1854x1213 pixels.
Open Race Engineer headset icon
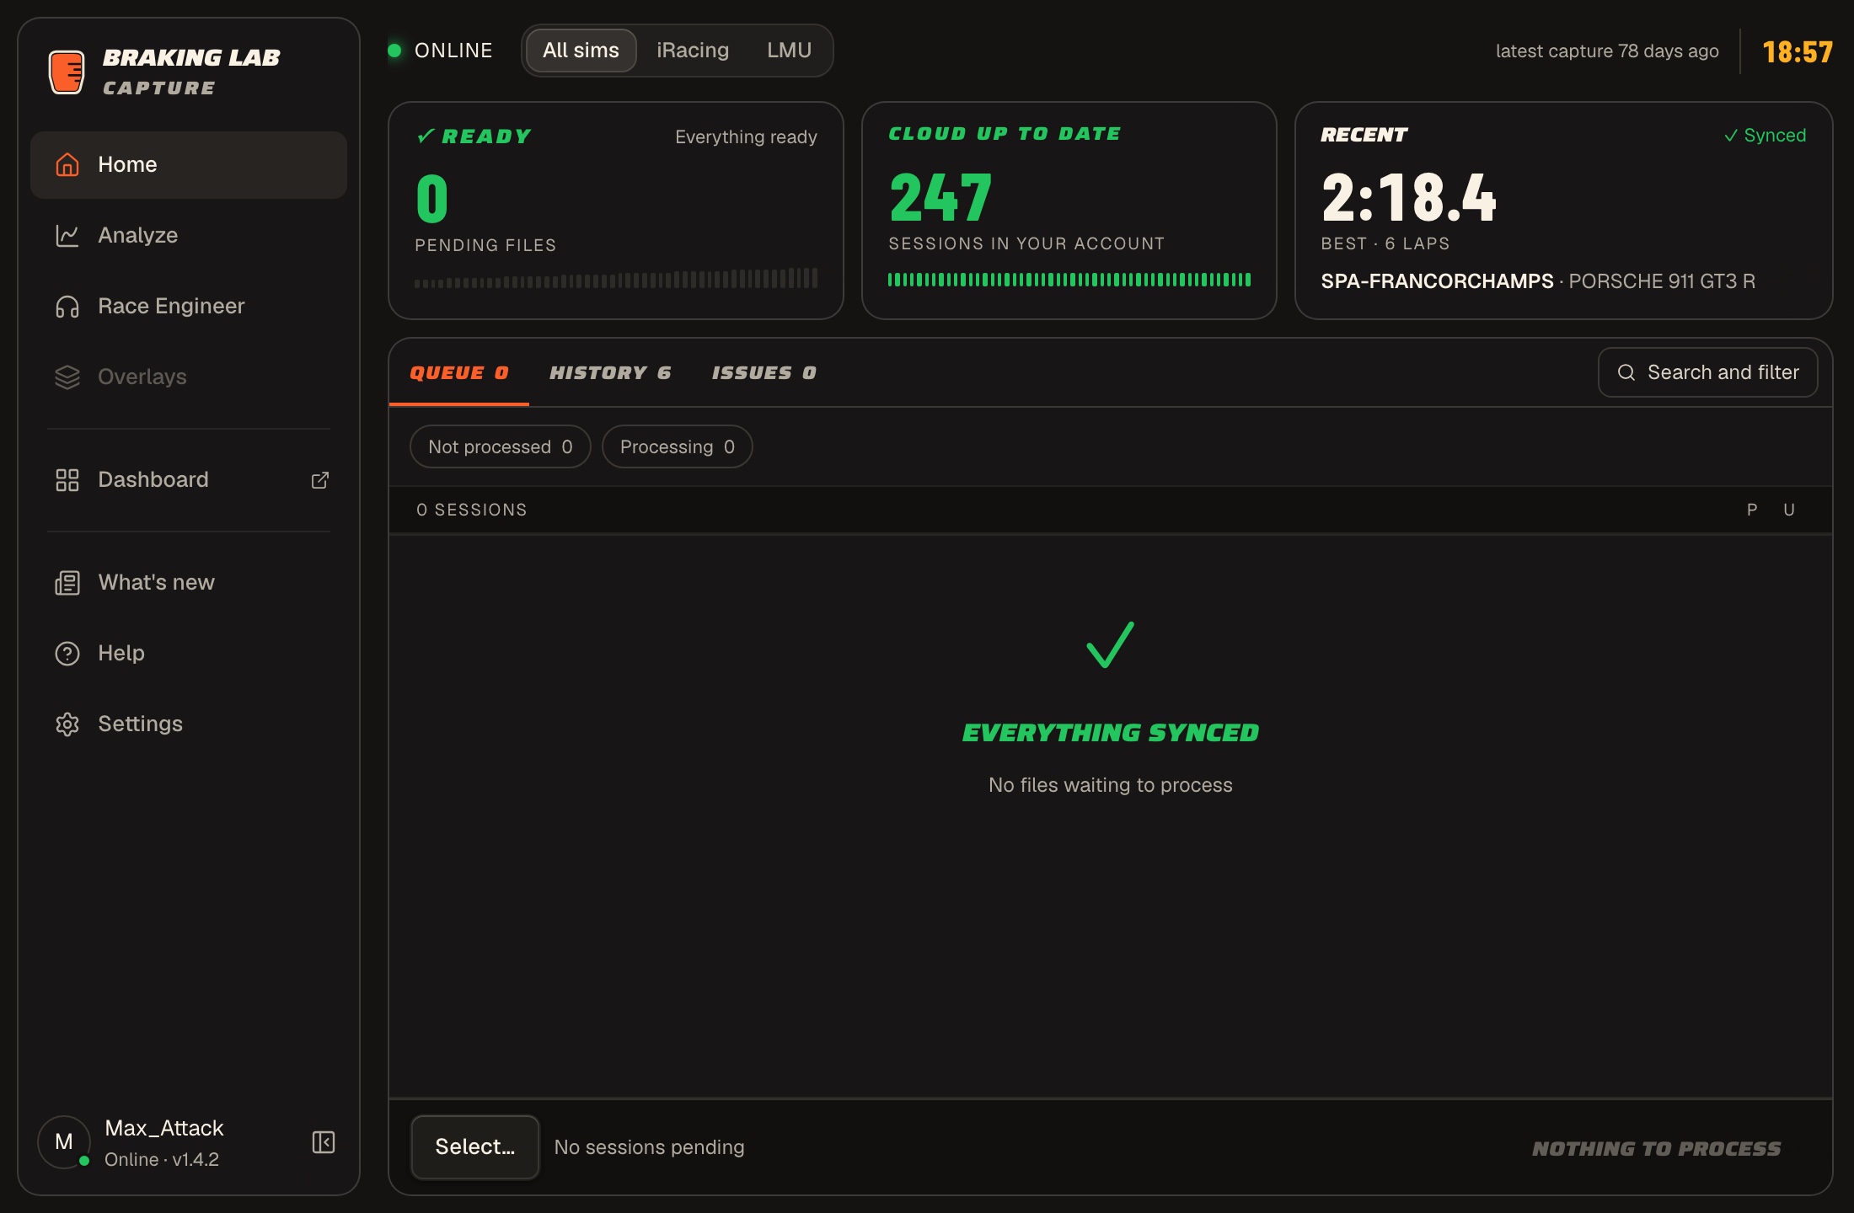point(67,306)
